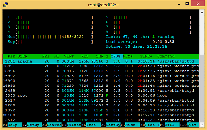This screenshot has width=207, height=130.
Task: Click the Mem usage bar 4153/3220
Action: click(x=50, y=37)
